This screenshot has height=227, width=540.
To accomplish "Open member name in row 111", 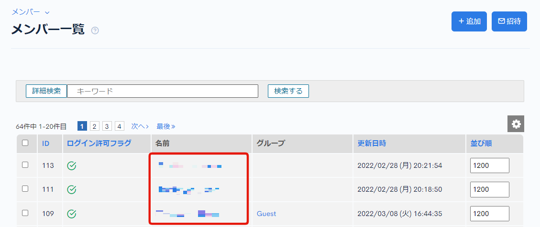I will point(189,190).
